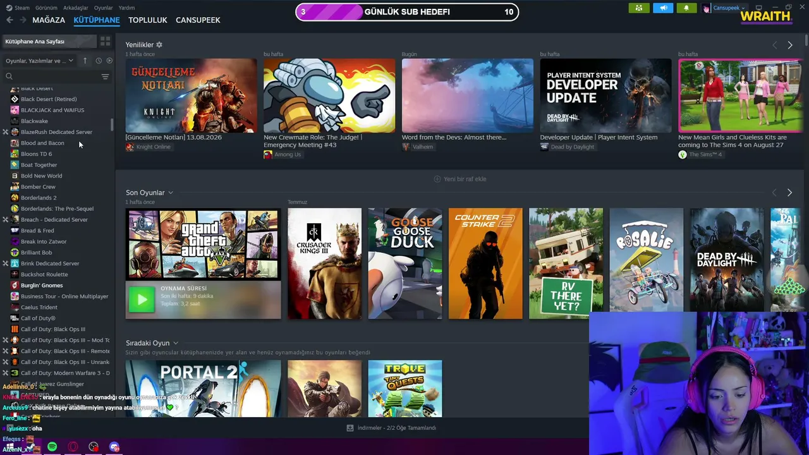Viewport: 809px width, 455px height.
Task: Select Crusader Kings III game cover
Action: (324, 264)
